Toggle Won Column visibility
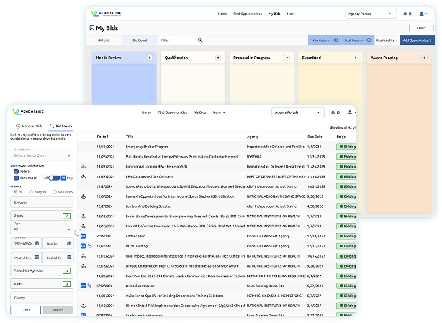 pos(325,40)
